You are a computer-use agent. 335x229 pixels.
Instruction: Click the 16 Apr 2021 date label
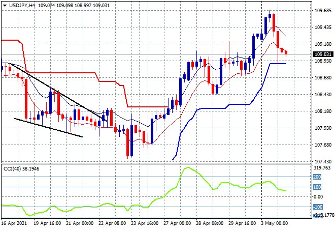(x=14, y=223)
